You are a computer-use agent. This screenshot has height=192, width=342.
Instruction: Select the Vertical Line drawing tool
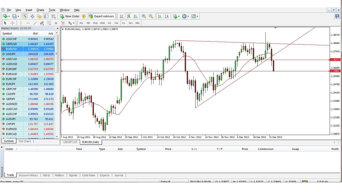[21, 23]
